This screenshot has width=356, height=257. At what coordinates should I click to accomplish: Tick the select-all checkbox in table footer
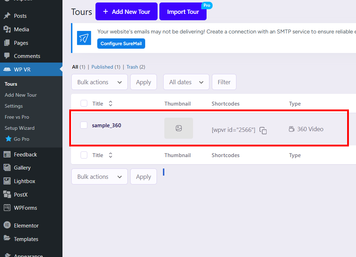pos(84,155)
